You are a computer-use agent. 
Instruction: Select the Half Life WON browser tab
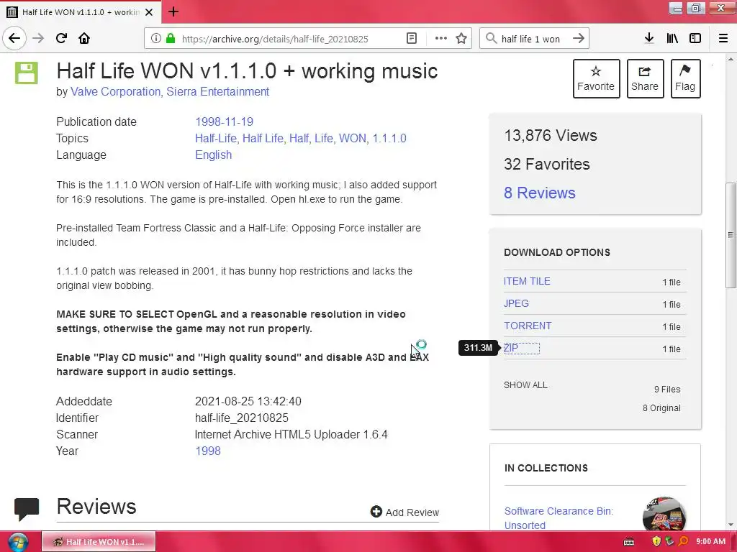(x=81, y=12)
